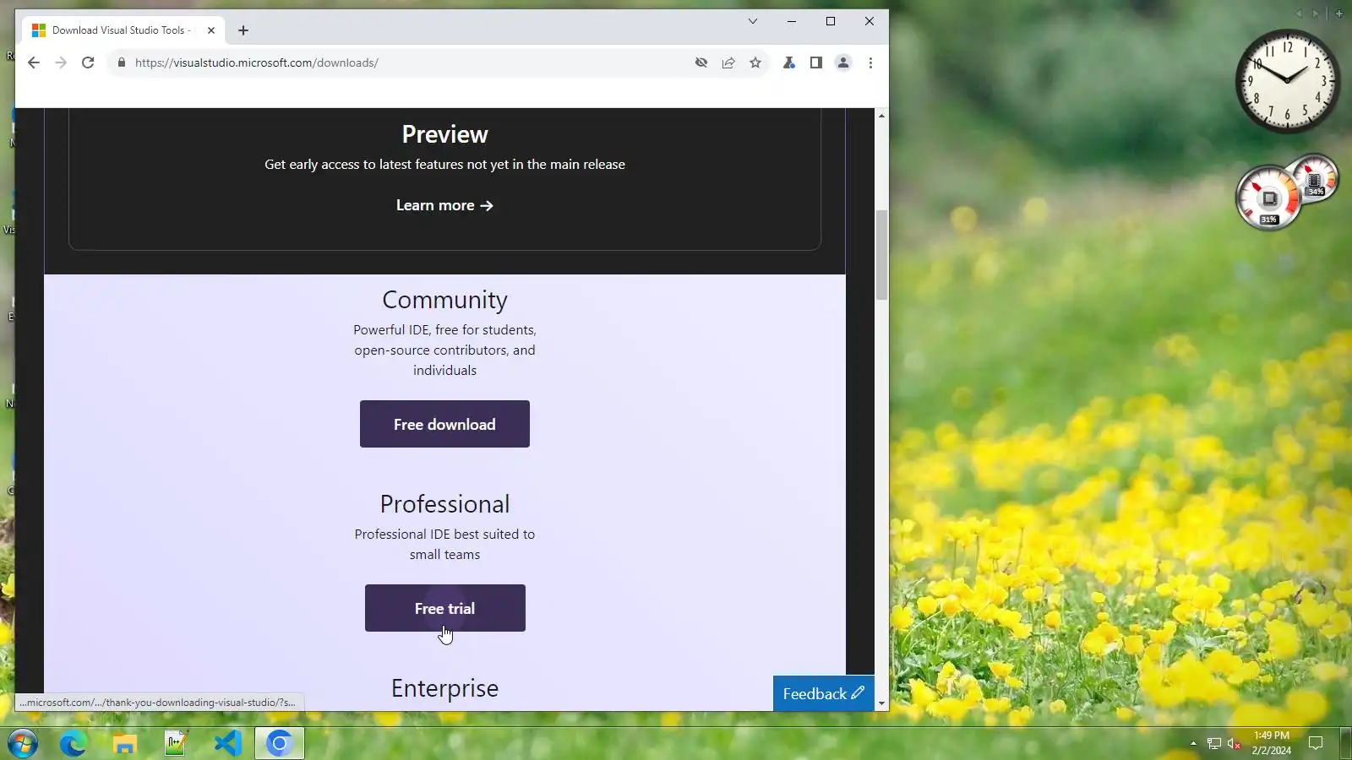
Task: Click the Preview heading
Action: click(x=444, y=134)
